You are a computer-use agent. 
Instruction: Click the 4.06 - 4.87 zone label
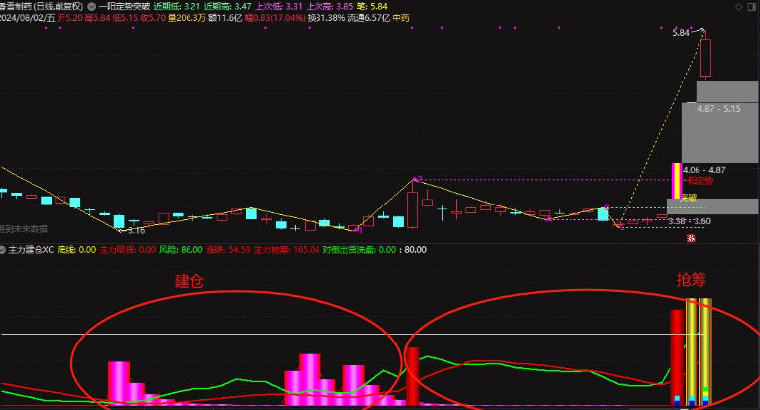pyautogui.click(x=703, y=170)
